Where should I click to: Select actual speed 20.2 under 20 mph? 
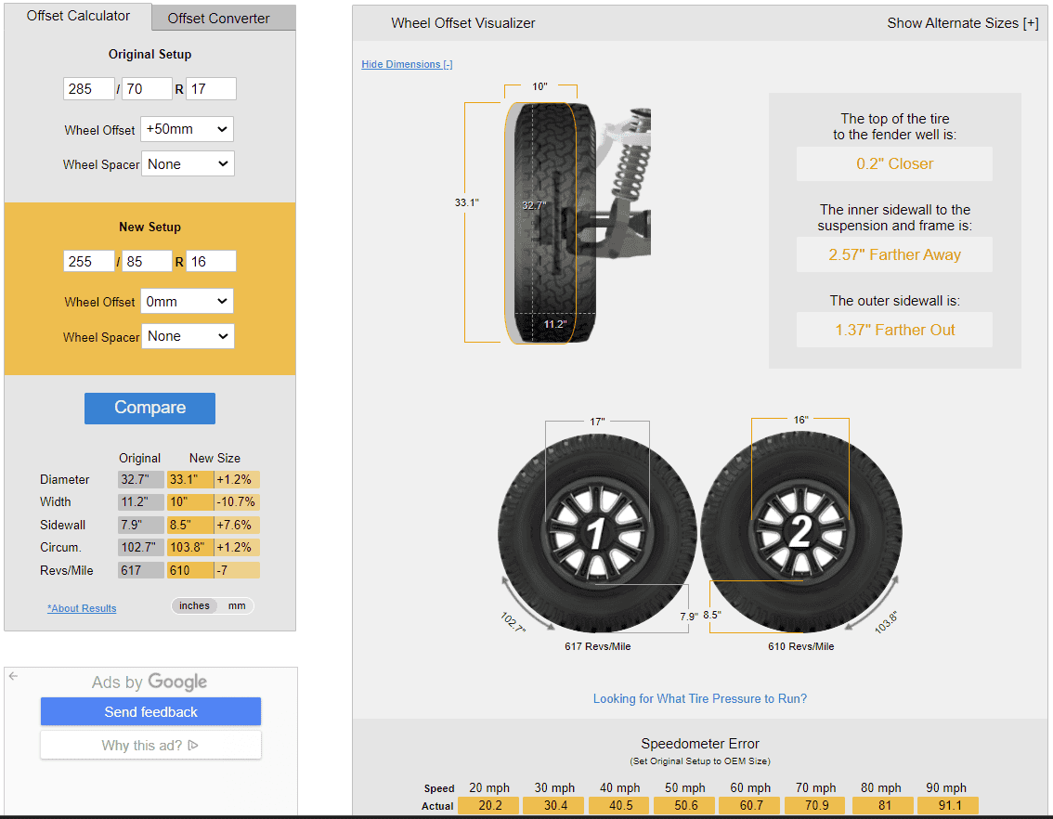coord(488,805)
